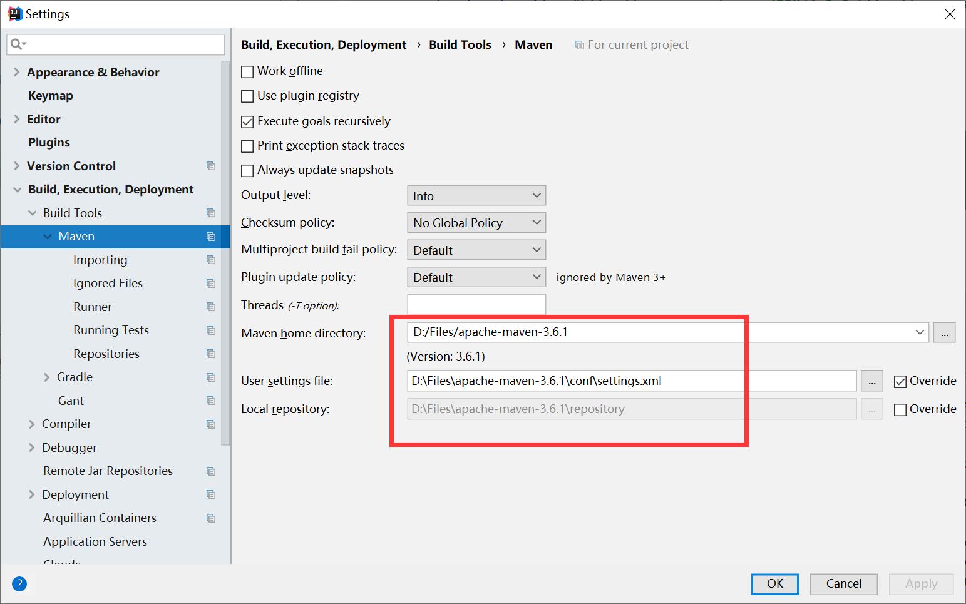Open the Plugin update policy dropdown
Screen dimensions: 966x604
click(x=476, y=277)
